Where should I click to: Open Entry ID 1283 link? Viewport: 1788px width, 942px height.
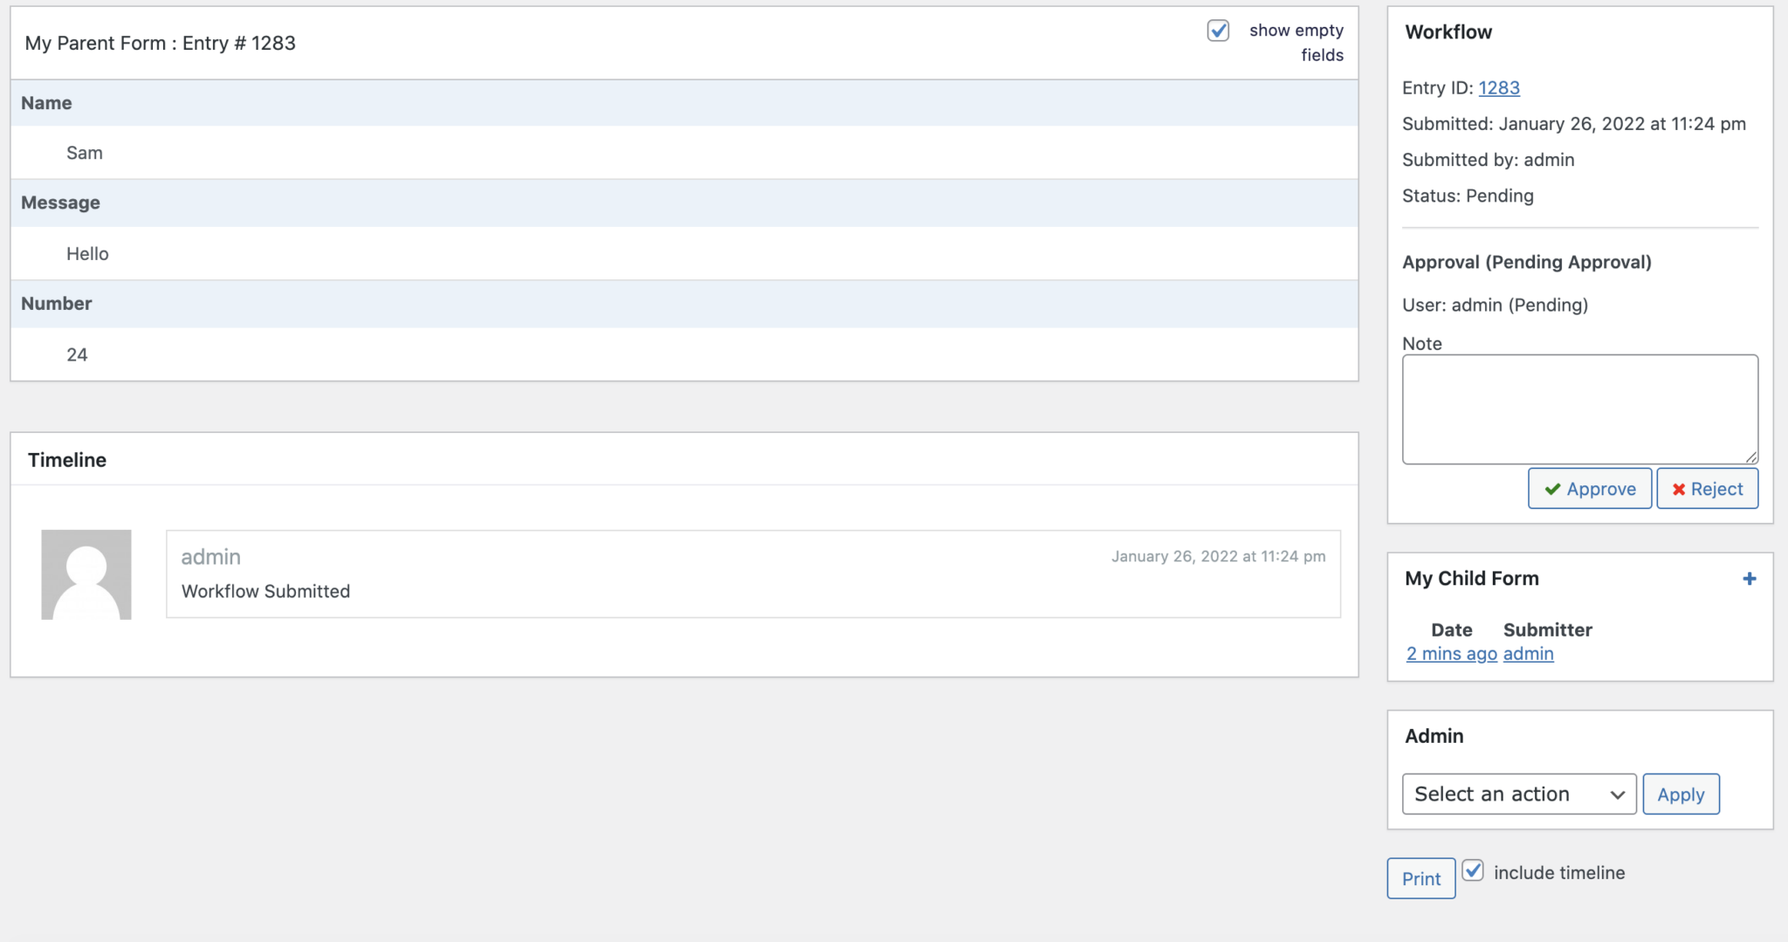(1499, 88)
